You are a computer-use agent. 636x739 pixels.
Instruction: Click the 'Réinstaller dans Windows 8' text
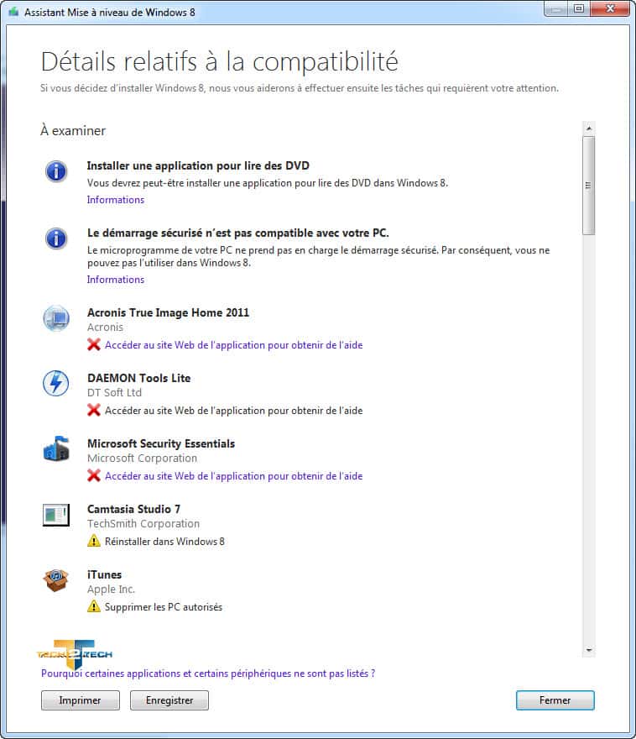164,542
